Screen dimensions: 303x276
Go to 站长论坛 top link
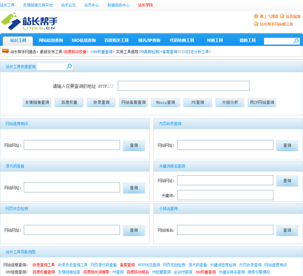click(x=68, y=5)
